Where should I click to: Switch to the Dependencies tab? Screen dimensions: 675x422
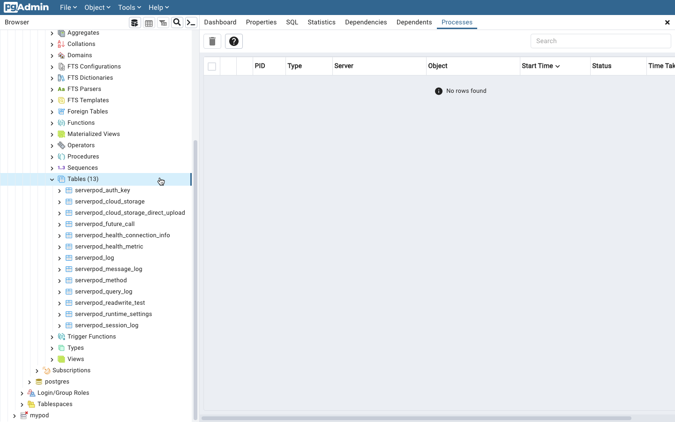click(366, 22)
